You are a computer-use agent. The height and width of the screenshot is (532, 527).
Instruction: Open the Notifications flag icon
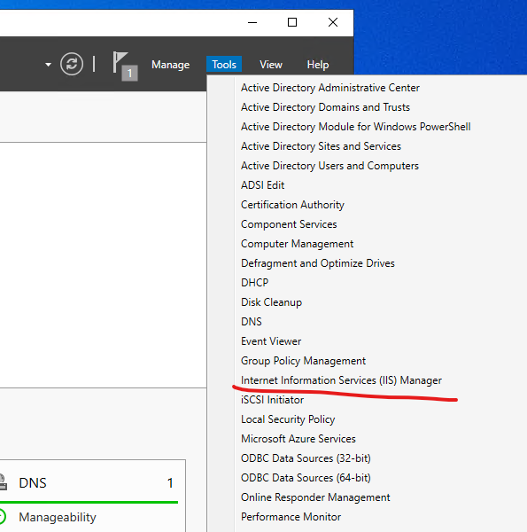point(125,66)
